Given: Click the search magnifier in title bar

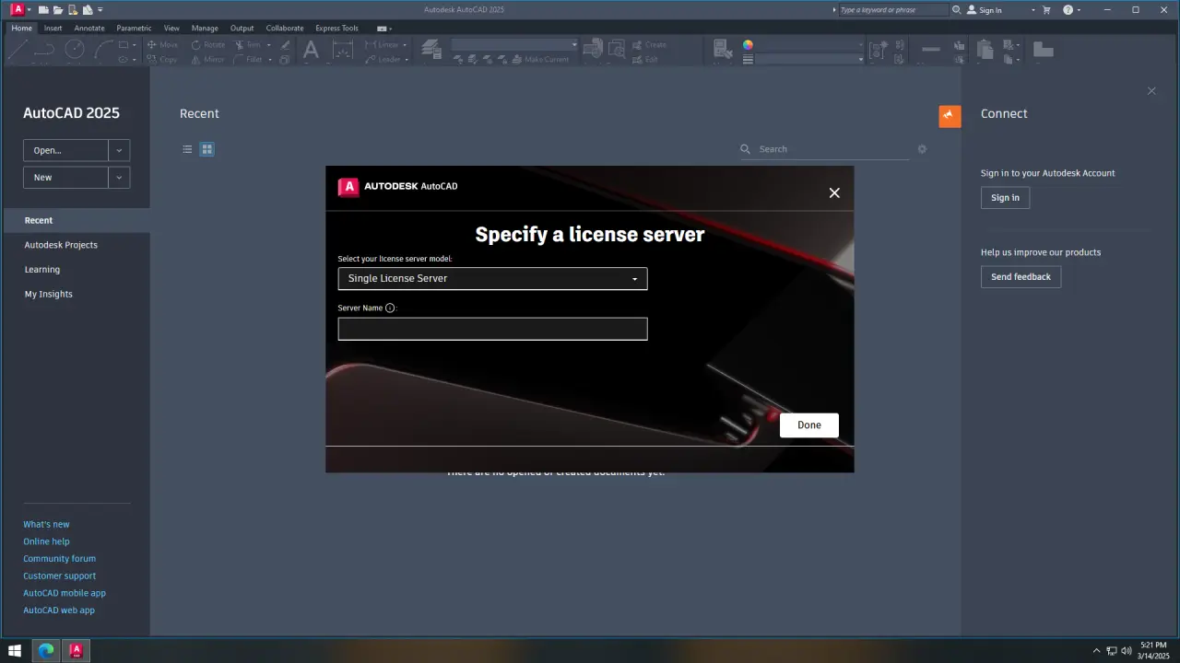Looking at the screenshot, I should tap(957, 10).
